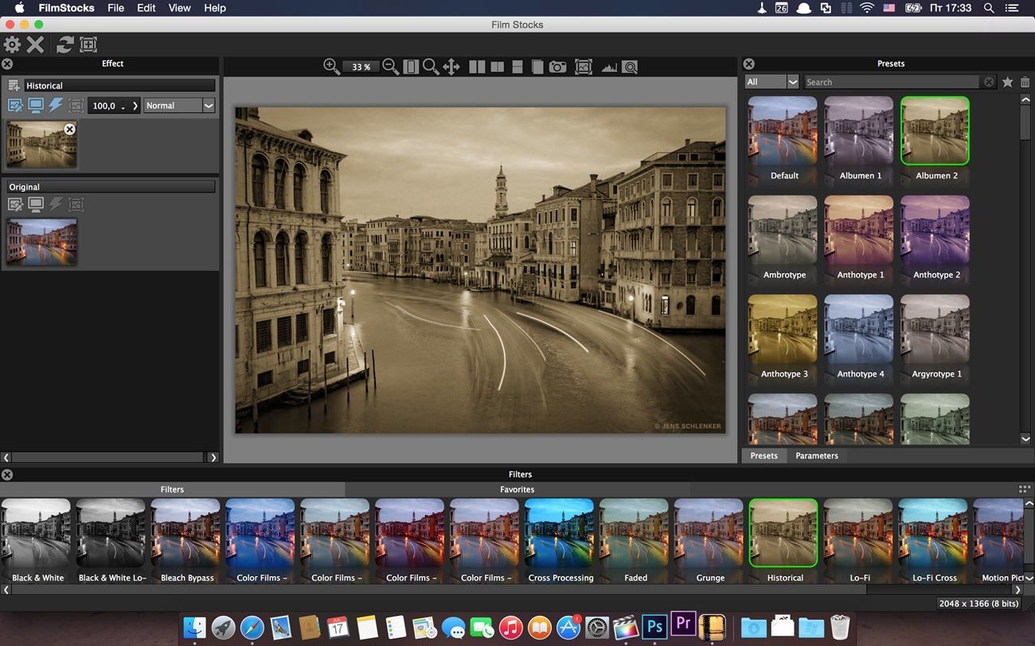This screenshot has width=1035, height=646.
Task: Toggle the Original layer paint-mask icon
Action: tap(15, 204)
